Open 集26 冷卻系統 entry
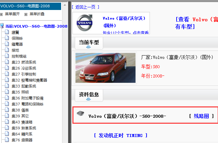The width and height of the screenshot is (218, 143). pos(24,68)
